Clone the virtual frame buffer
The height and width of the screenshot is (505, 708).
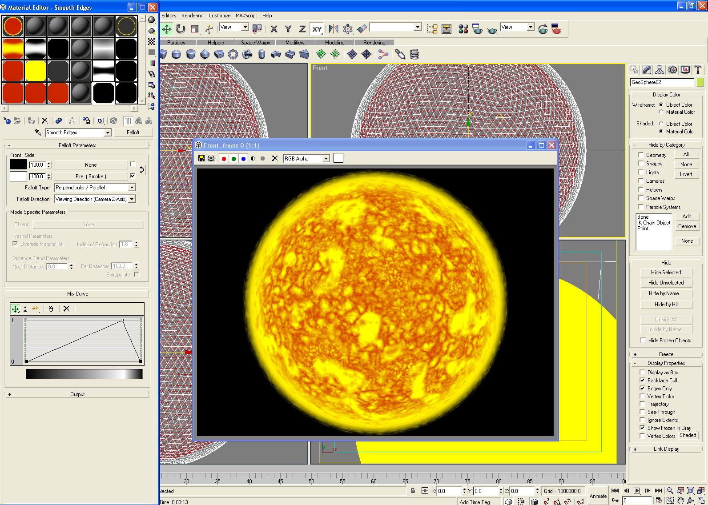point(211,158)
